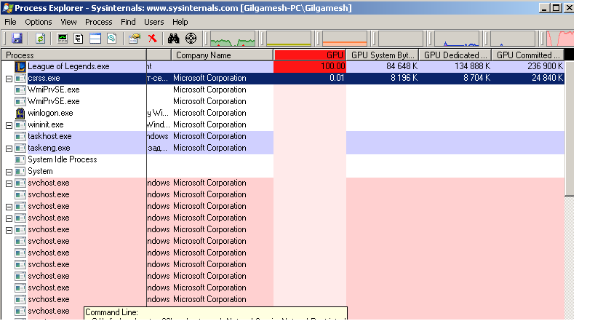
Task: Open the Users menu
Action: [154, 22]
